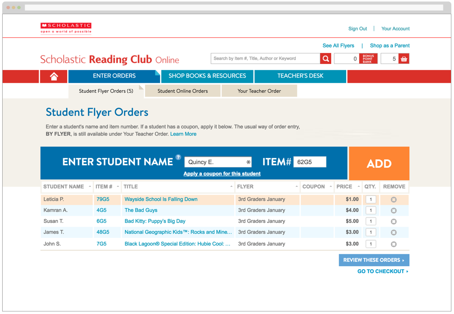Open Shop Books & Resources tab
The height and width of the screenshot is (314, 454).
pos(207,76)
